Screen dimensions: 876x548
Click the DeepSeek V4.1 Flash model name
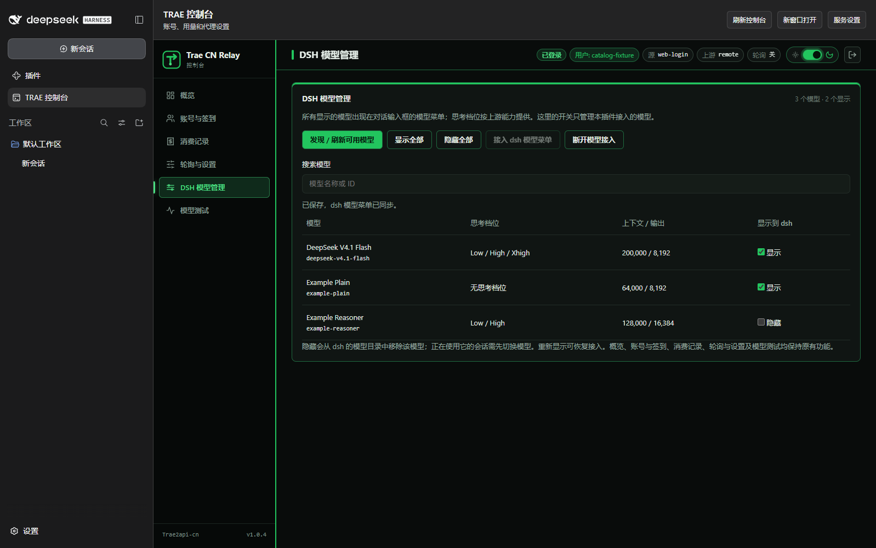tap(339, 248)
